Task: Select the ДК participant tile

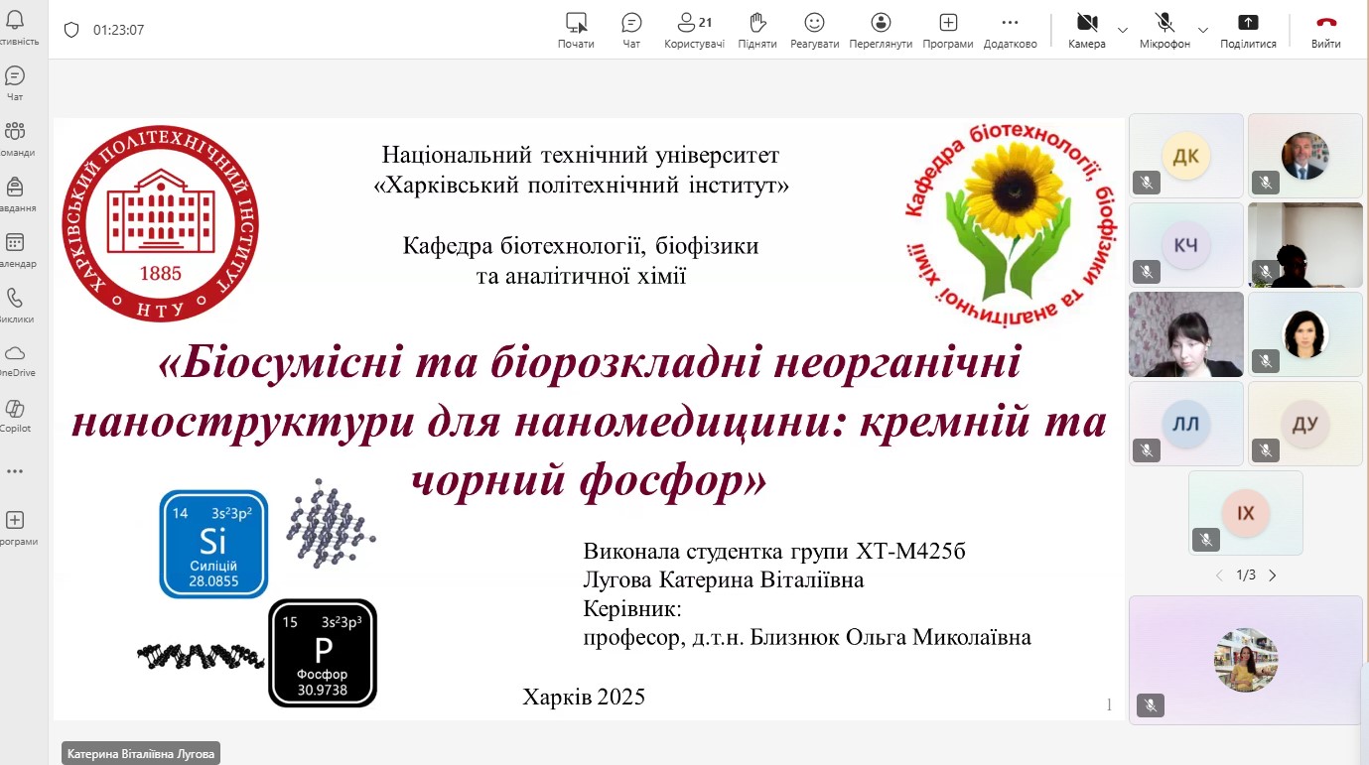Action: coord(1186,156)
